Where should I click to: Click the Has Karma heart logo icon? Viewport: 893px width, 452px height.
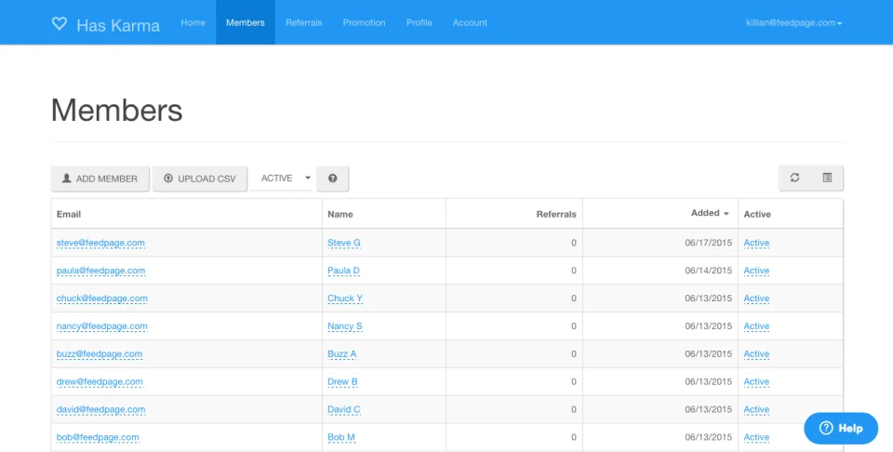click(60, 23)
